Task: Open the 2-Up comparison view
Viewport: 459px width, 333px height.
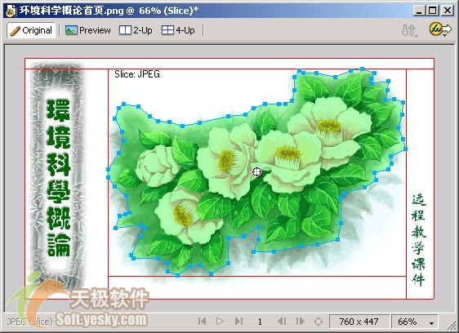Action: pos(136,30)
